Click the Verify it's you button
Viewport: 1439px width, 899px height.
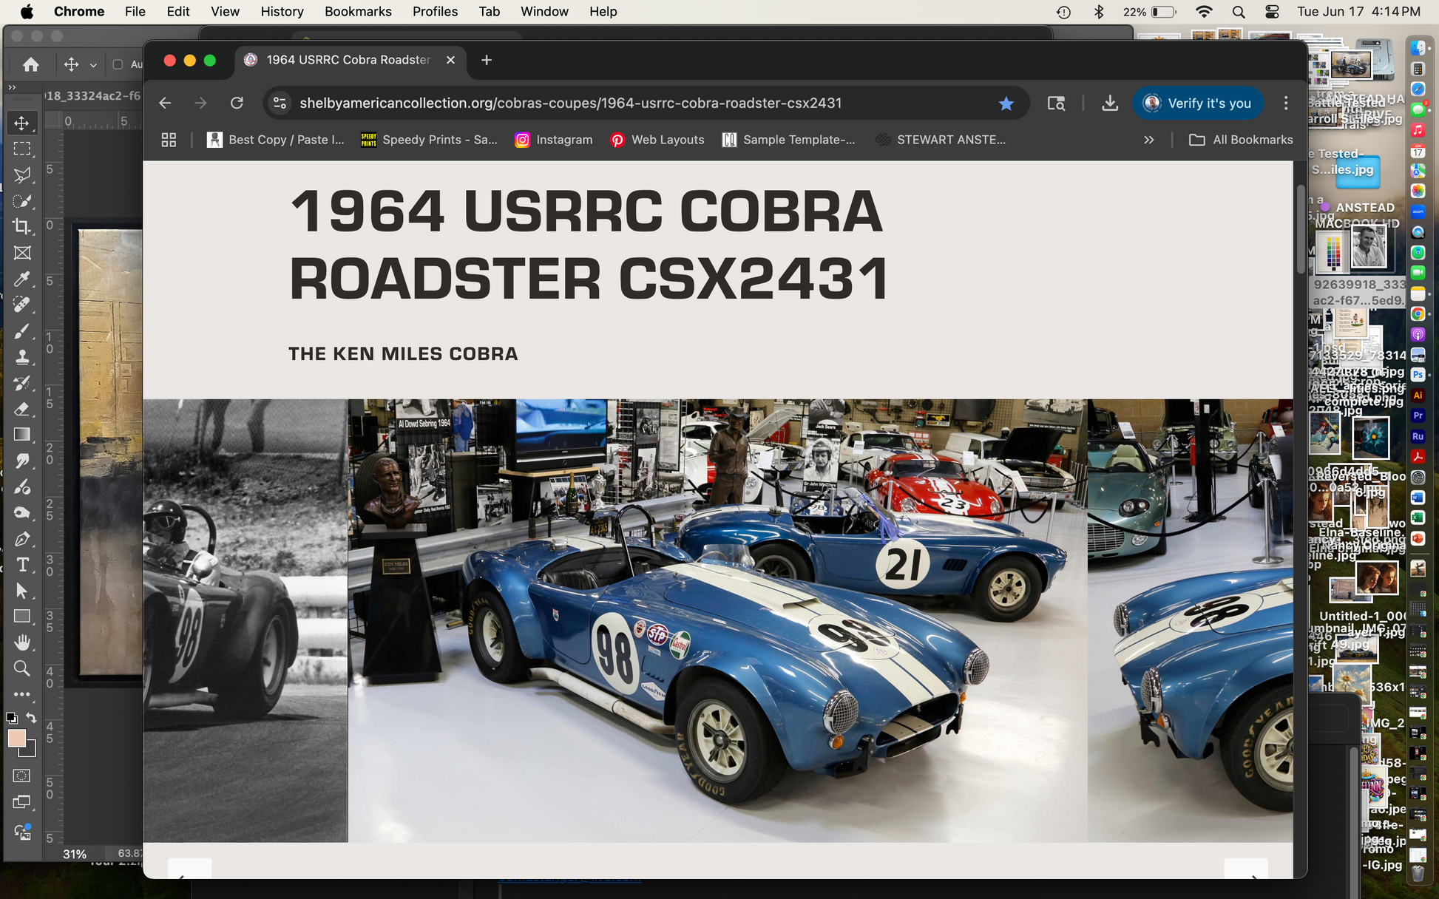point(1198,104)
